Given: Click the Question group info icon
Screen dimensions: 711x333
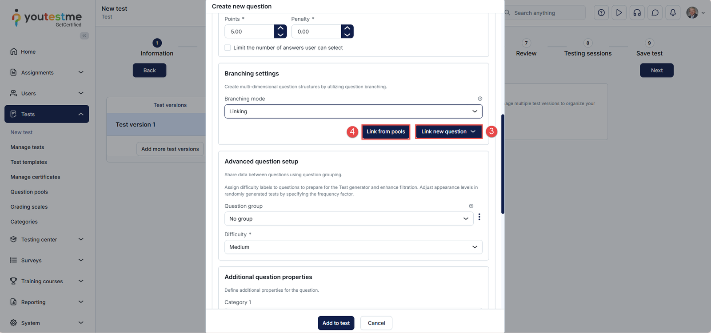Looking at the screenshot, I should (x=471, y=206).
